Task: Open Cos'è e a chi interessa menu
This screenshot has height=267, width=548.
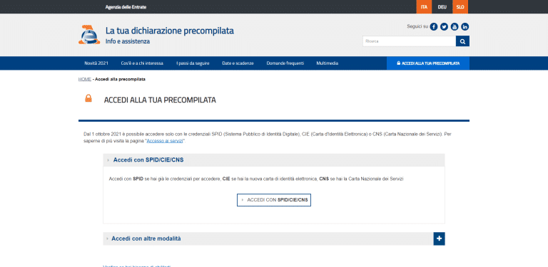Action: click(142, 63)
